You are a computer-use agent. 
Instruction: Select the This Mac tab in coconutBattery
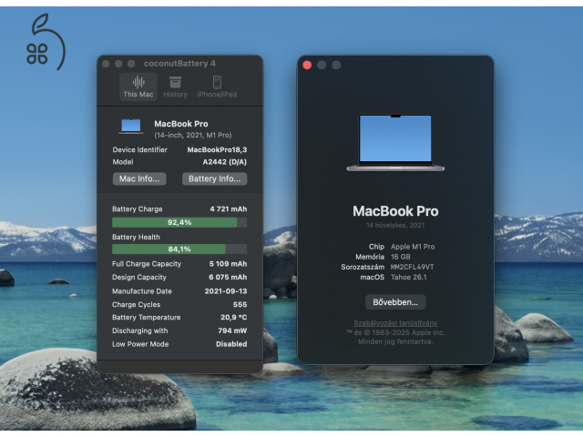[138, 87]
